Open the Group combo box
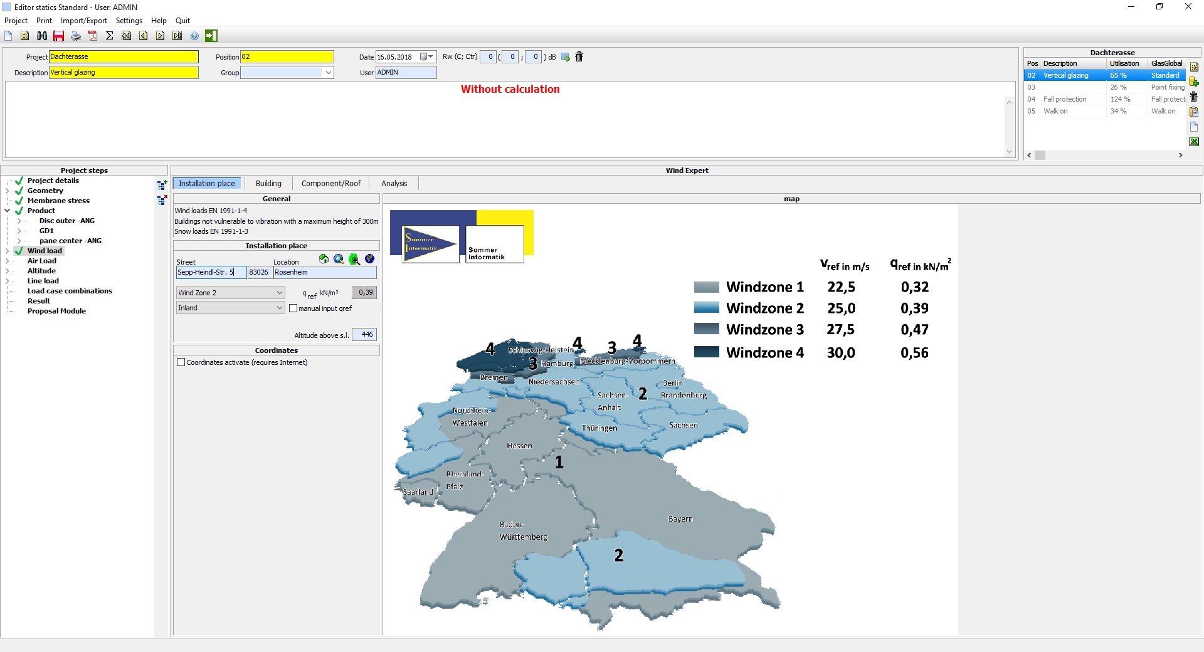Viewport: 1204px width, 652px height. point(327,73)
